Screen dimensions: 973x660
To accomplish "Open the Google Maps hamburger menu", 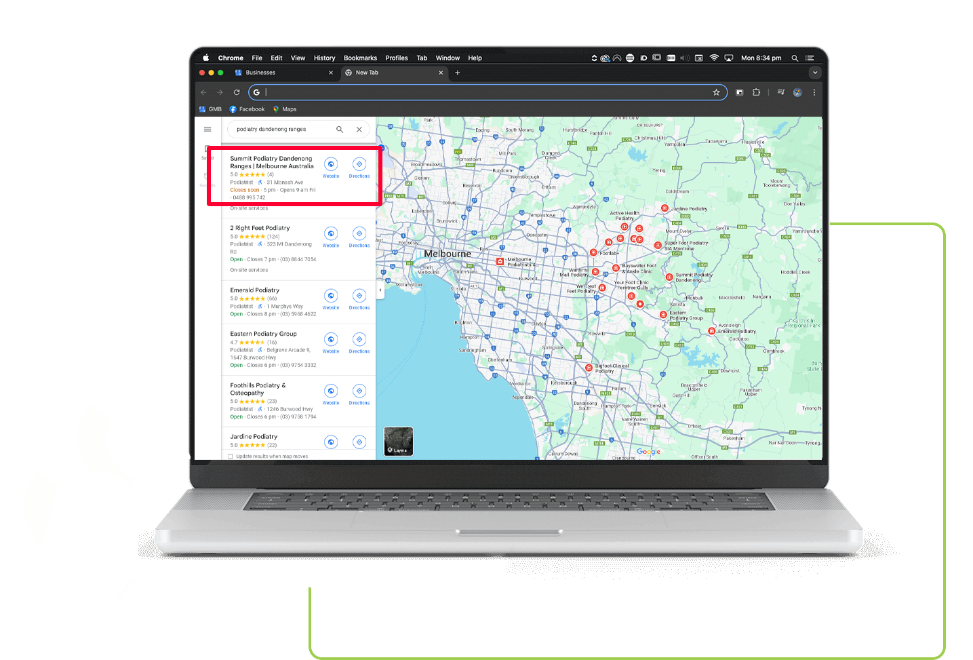I will [x=207, y=129].
